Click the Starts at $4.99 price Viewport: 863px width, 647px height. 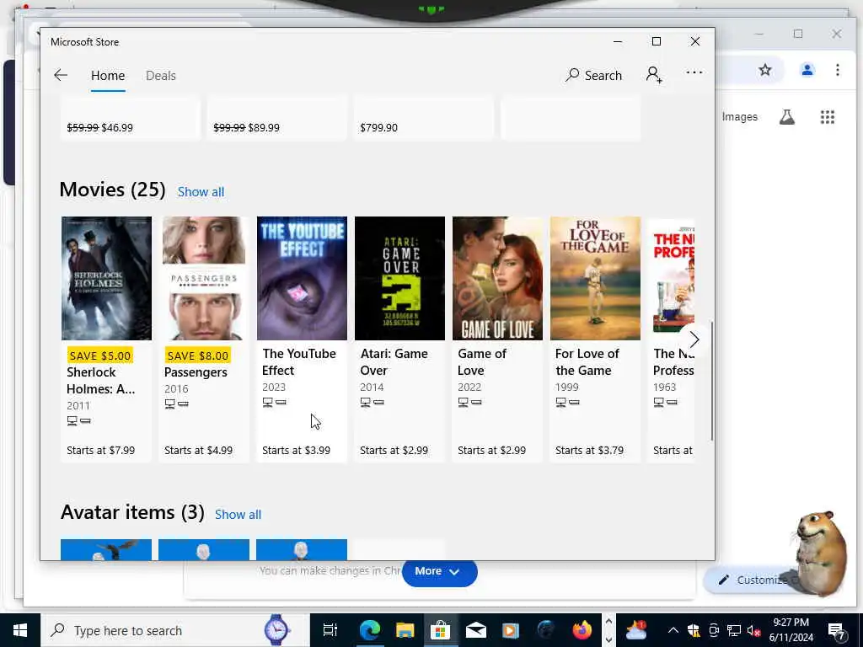(198, 450)
